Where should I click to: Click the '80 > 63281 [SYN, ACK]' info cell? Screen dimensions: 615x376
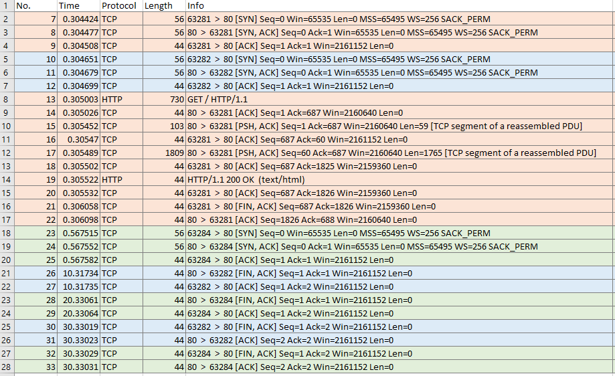pos(400,33)
